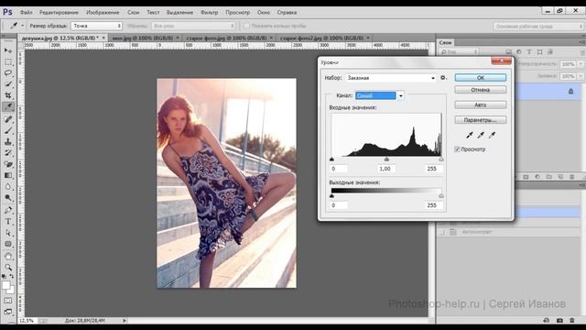Click the input black point slider

click(x=331, y=159)
